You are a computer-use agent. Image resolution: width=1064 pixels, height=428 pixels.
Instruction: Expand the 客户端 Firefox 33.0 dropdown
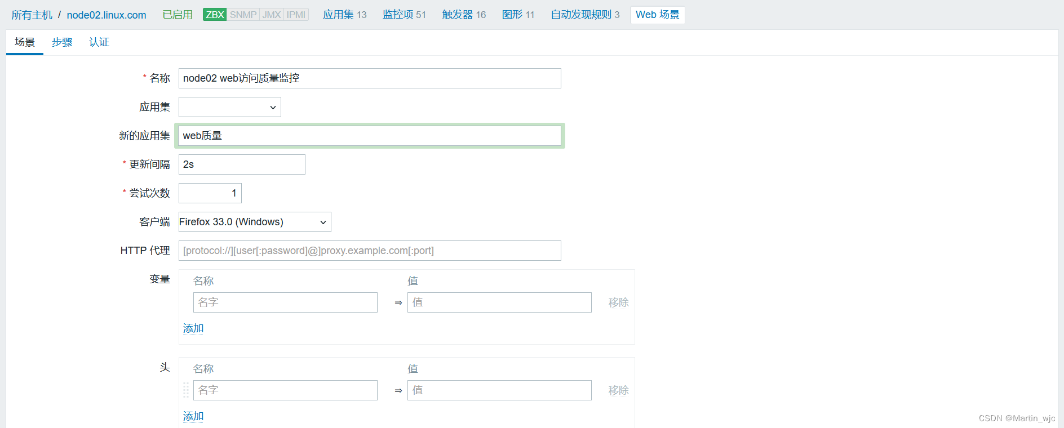pos(255,222)
